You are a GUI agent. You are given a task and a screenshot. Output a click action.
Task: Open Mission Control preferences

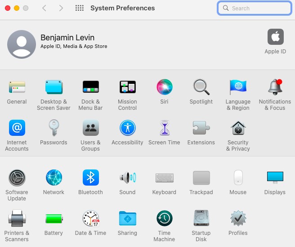tap(128, 87)
